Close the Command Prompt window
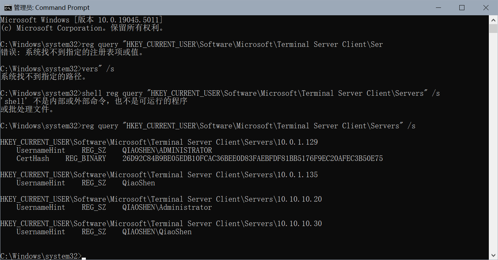 (x=486, y=7)
